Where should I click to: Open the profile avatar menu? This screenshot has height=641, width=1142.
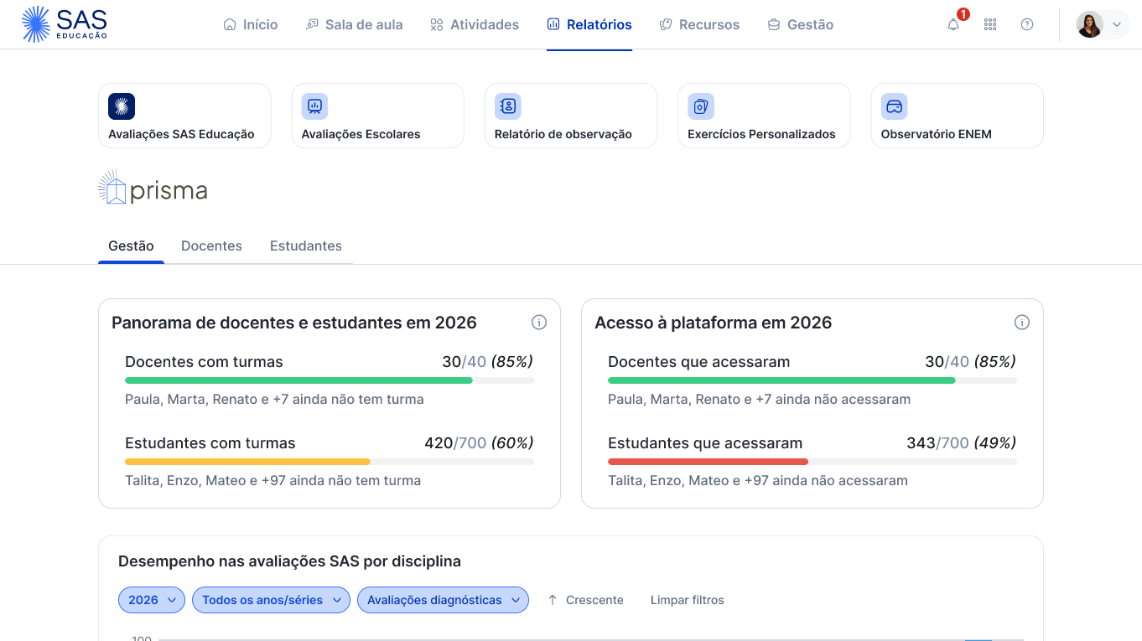click(x=1089, y=24)
